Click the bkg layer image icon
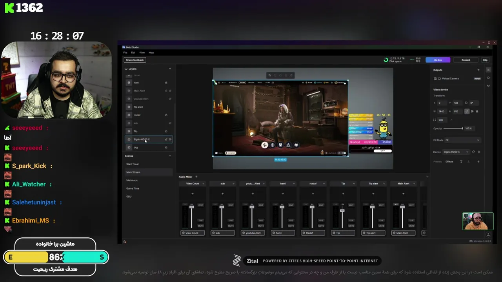502x282 pixels. tap(129, 148)
